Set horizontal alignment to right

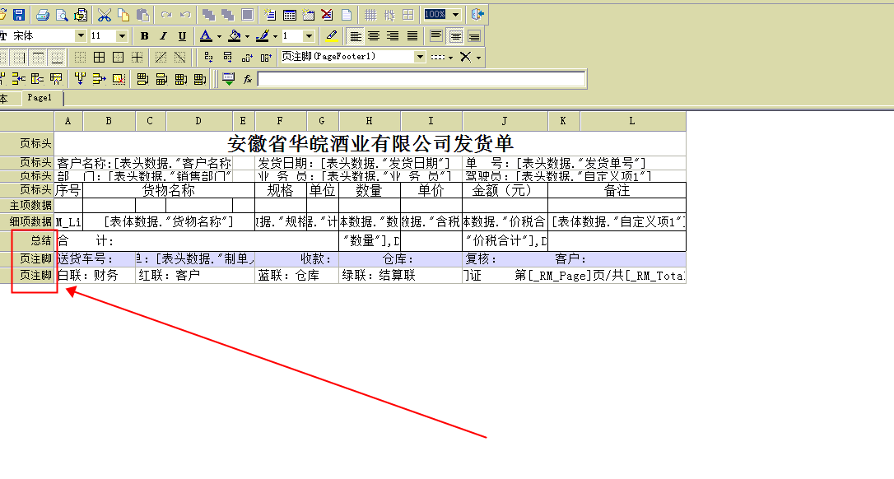point(393,36)
